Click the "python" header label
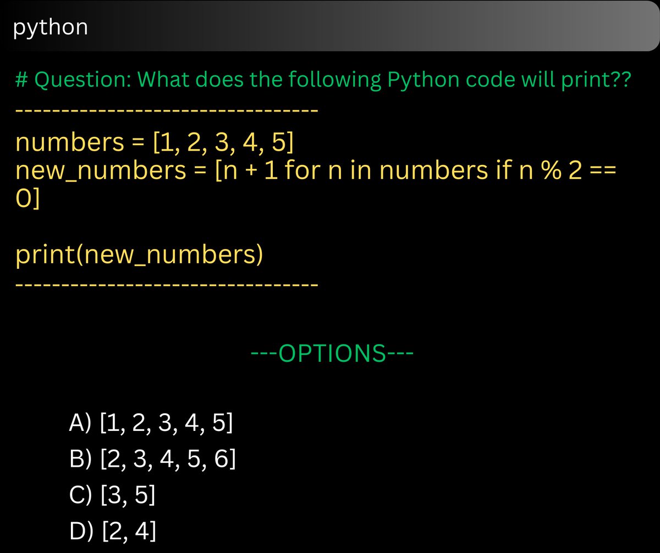The width and height of the screenshot is (660, 553). click(x=50, y=27)
